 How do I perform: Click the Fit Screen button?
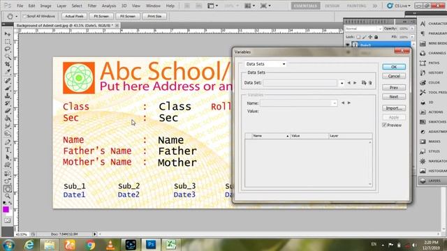coord(101,16)
